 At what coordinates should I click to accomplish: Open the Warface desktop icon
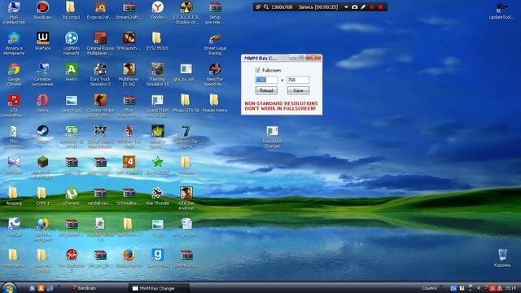[43, 42]
